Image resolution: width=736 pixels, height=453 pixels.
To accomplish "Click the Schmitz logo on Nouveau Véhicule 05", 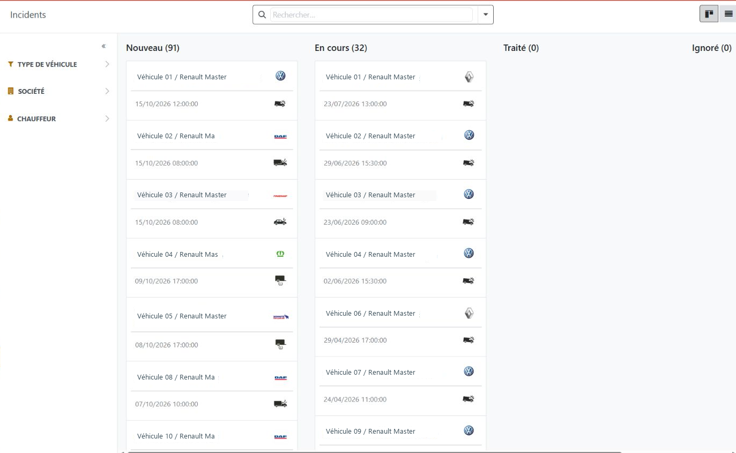I will pyautogui.click(x=281, y=317).
